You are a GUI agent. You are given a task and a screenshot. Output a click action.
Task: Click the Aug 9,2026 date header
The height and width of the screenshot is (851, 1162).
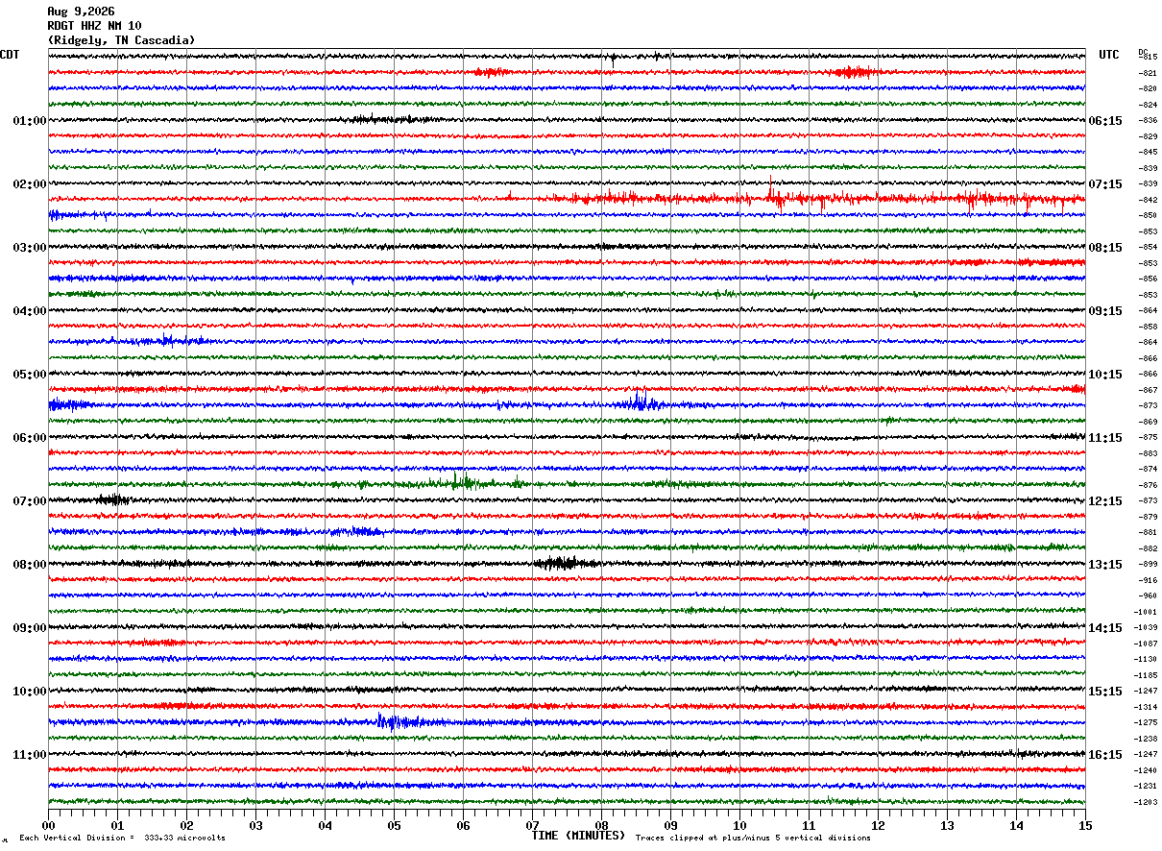(81, 12)
